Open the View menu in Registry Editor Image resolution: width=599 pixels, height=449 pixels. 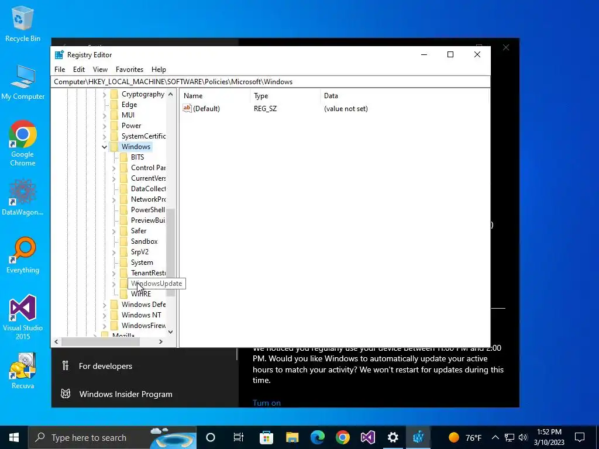click(100, 70)
